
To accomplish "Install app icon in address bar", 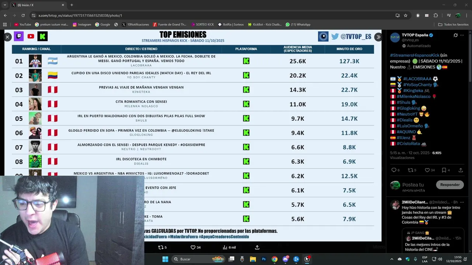I will tap(398, 15).
